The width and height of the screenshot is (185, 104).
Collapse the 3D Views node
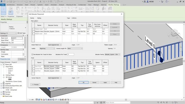pyautogui.click(x=4, y=77)
